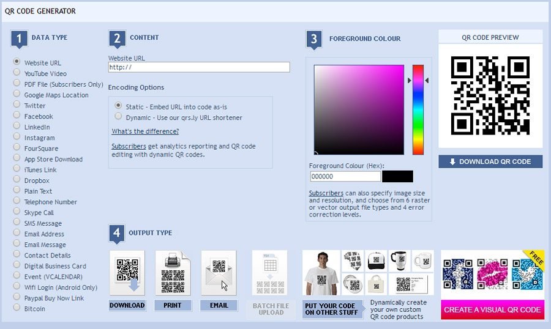Choose FourSquare radio option
The image size is (551, 329).
(x=17, y=147)
